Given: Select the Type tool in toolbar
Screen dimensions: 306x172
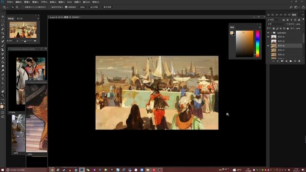Looking at the screenshot, I should [3, 79].
